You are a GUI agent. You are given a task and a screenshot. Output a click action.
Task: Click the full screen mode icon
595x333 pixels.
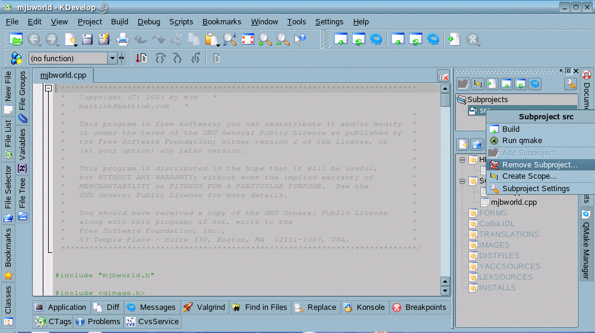tap(247, 40)
